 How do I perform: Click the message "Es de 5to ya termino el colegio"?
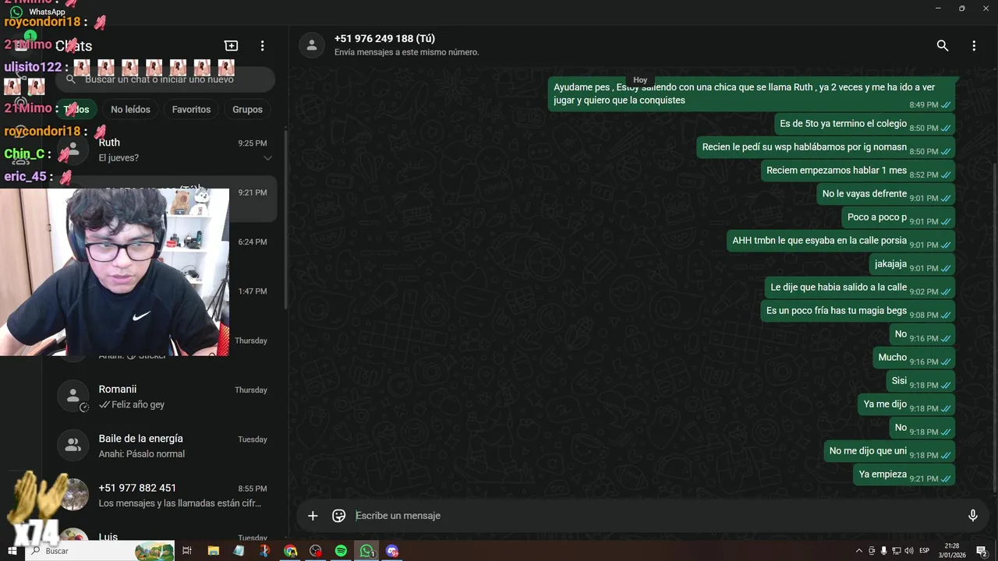pos(865,124)
